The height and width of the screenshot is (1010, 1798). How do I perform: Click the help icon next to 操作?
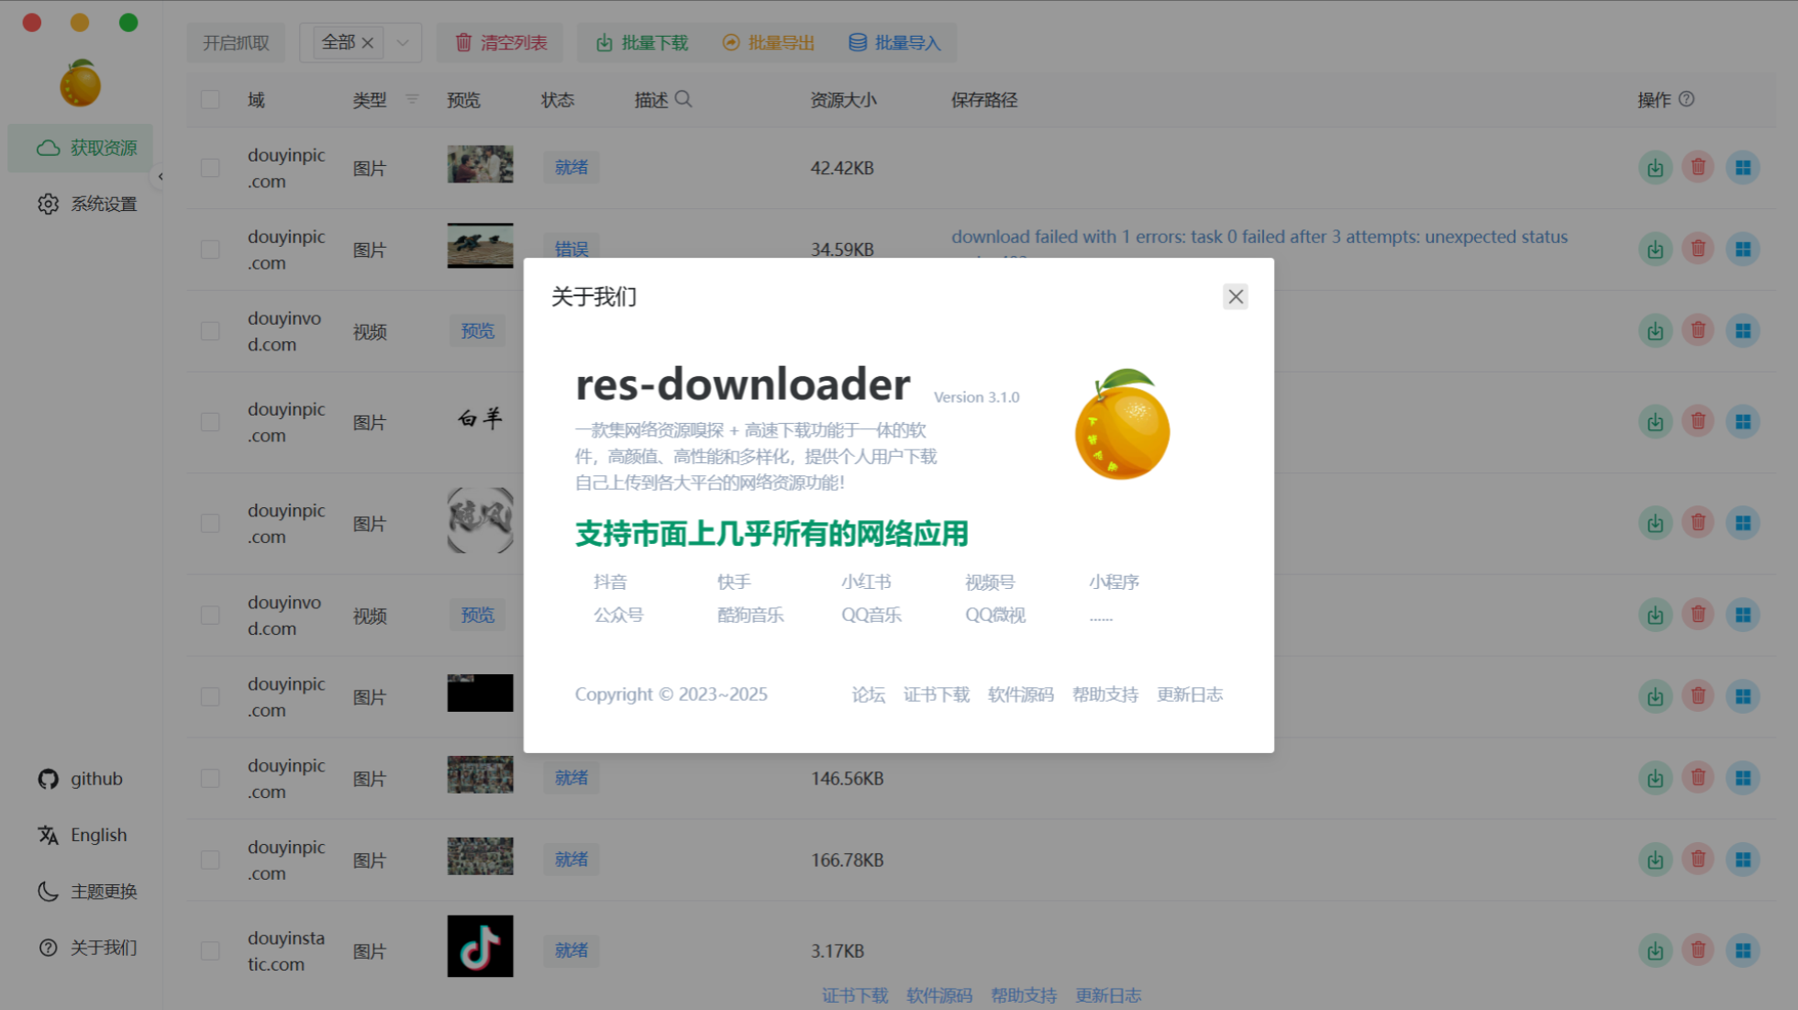pos(1686,98)
